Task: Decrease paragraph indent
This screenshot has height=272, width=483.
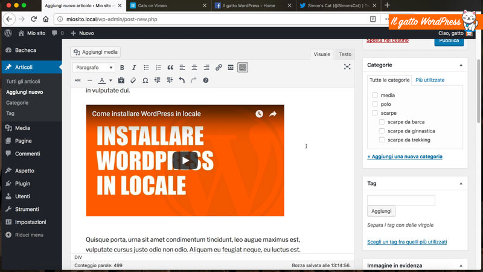Action: coord(158,80)
